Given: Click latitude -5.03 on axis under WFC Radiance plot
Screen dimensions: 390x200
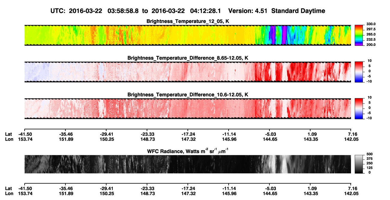Looking at the screenshot, I should (x=269, y=189).
